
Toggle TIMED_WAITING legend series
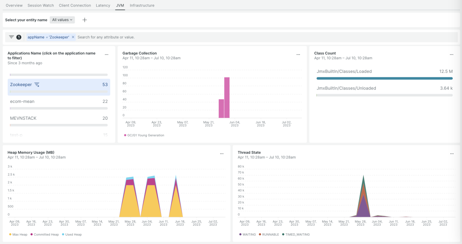[x=297, y=234]
